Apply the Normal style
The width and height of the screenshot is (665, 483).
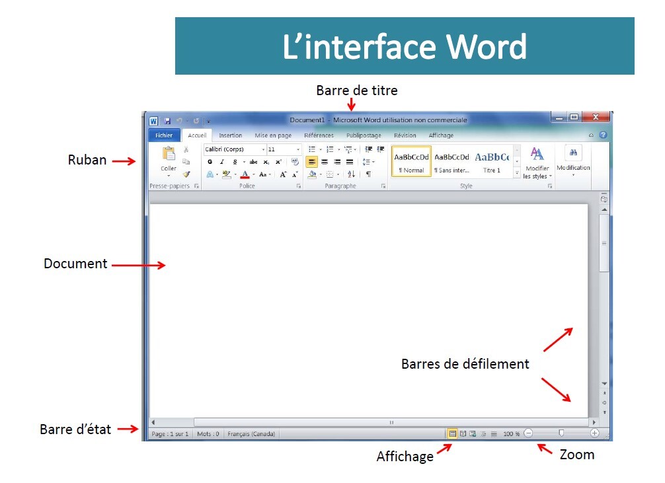pos(411,162)
